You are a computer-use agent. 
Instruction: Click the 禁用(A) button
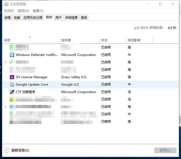coord(165,150)
